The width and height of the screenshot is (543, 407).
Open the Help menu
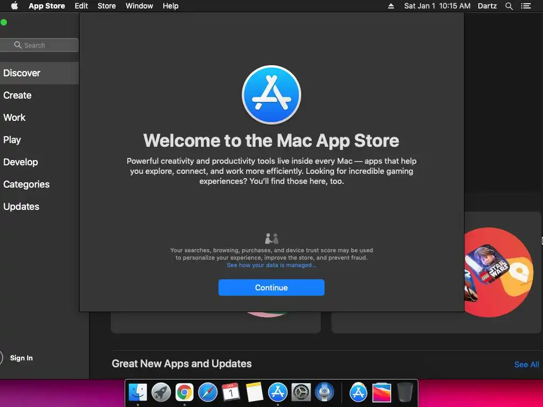171,6
